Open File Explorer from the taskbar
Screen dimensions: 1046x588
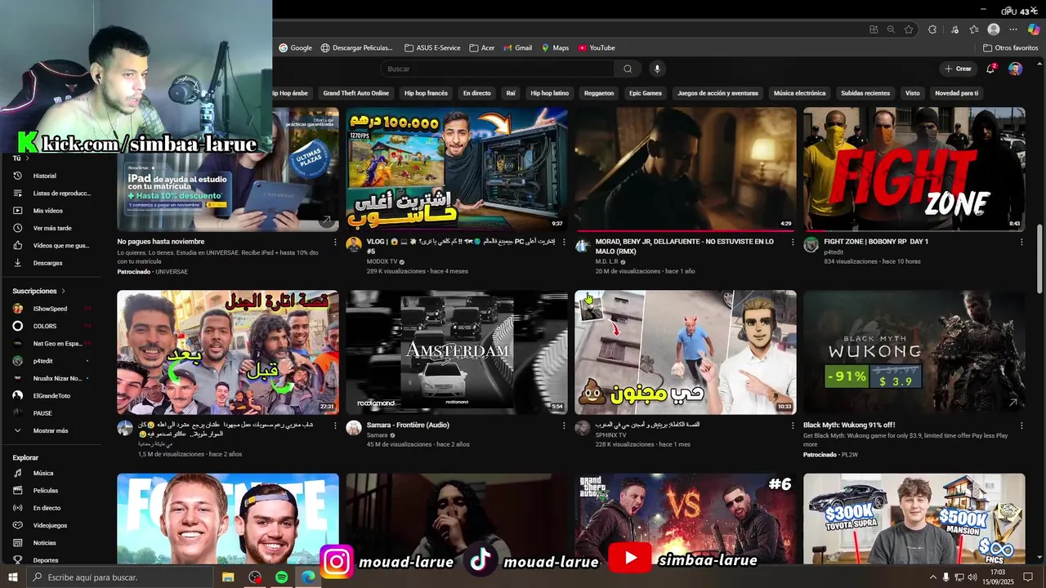click(x=228, y=577)
